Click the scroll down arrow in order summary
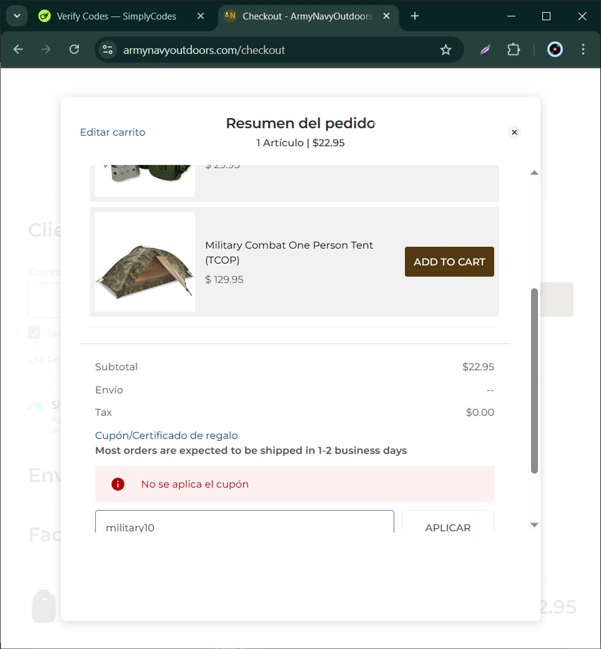This screenshot has height=649, width=601. [x=534, y=525]
